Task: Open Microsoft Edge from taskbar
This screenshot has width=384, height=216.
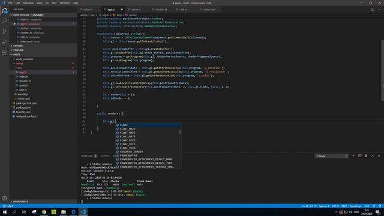Action: coord(73,212)
